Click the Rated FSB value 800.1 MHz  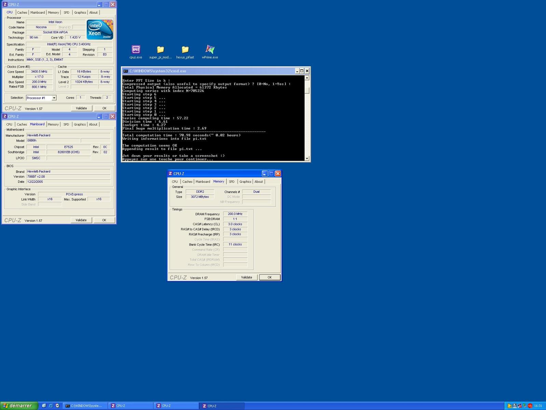pyautogui.click(x=39, y=87)
